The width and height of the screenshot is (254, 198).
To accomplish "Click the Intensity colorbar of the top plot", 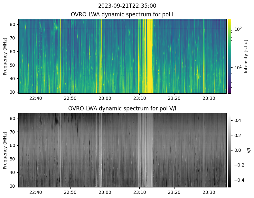I will click(230, 56).
